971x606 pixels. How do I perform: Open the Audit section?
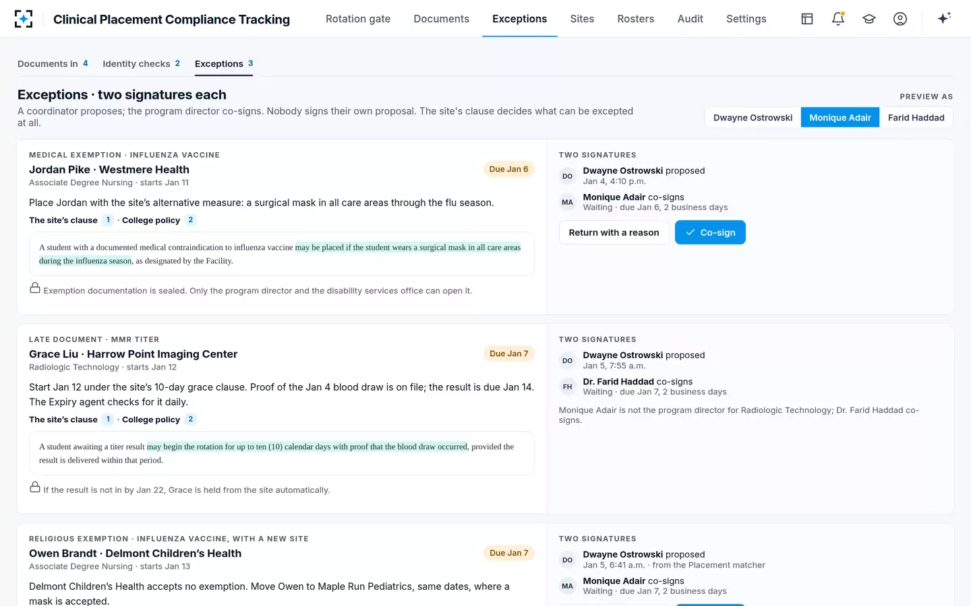[x=690, y=19]
